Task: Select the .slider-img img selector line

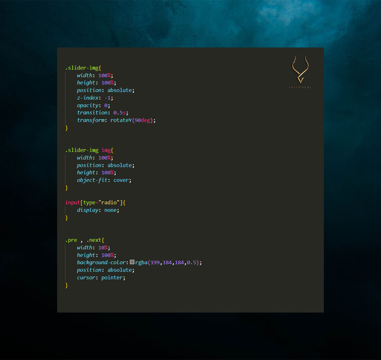Action: [89, 150]
